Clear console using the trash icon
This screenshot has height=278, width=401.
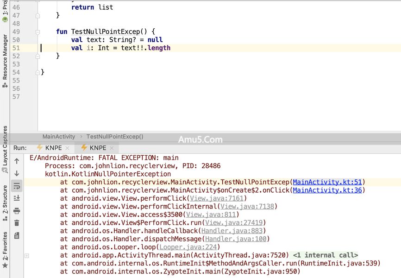[17, 223]
